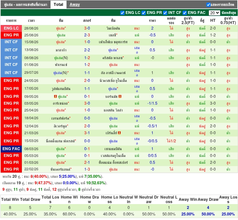Open opponent เชลซี team link
The image size is (238, 220).
[x=113, y=35]
